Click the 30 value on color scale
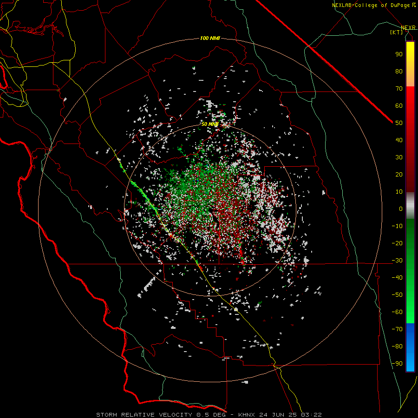 [x=399, y=157]
